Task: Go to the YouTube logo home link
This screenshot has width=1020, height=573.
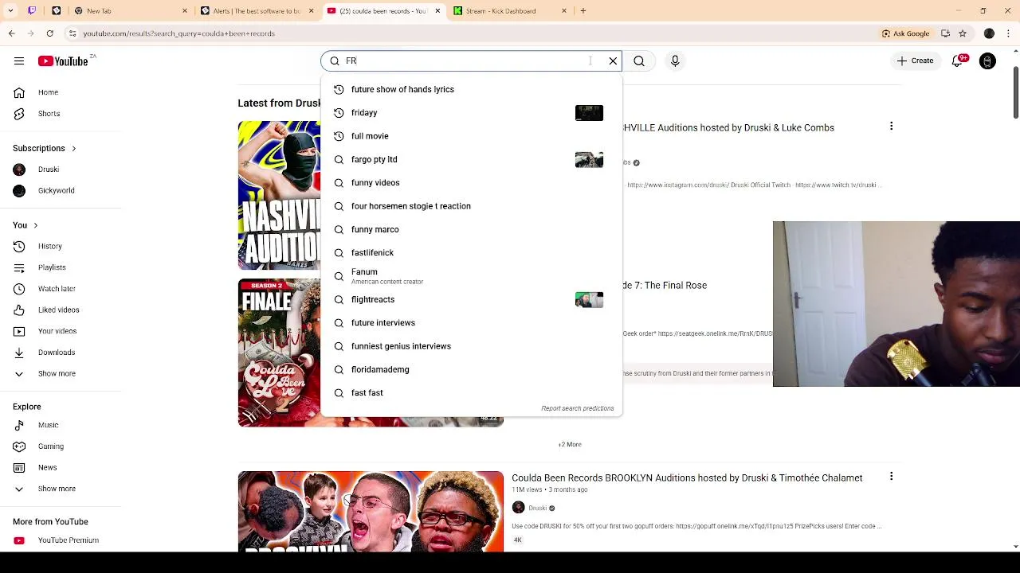Action: [63, 61]
